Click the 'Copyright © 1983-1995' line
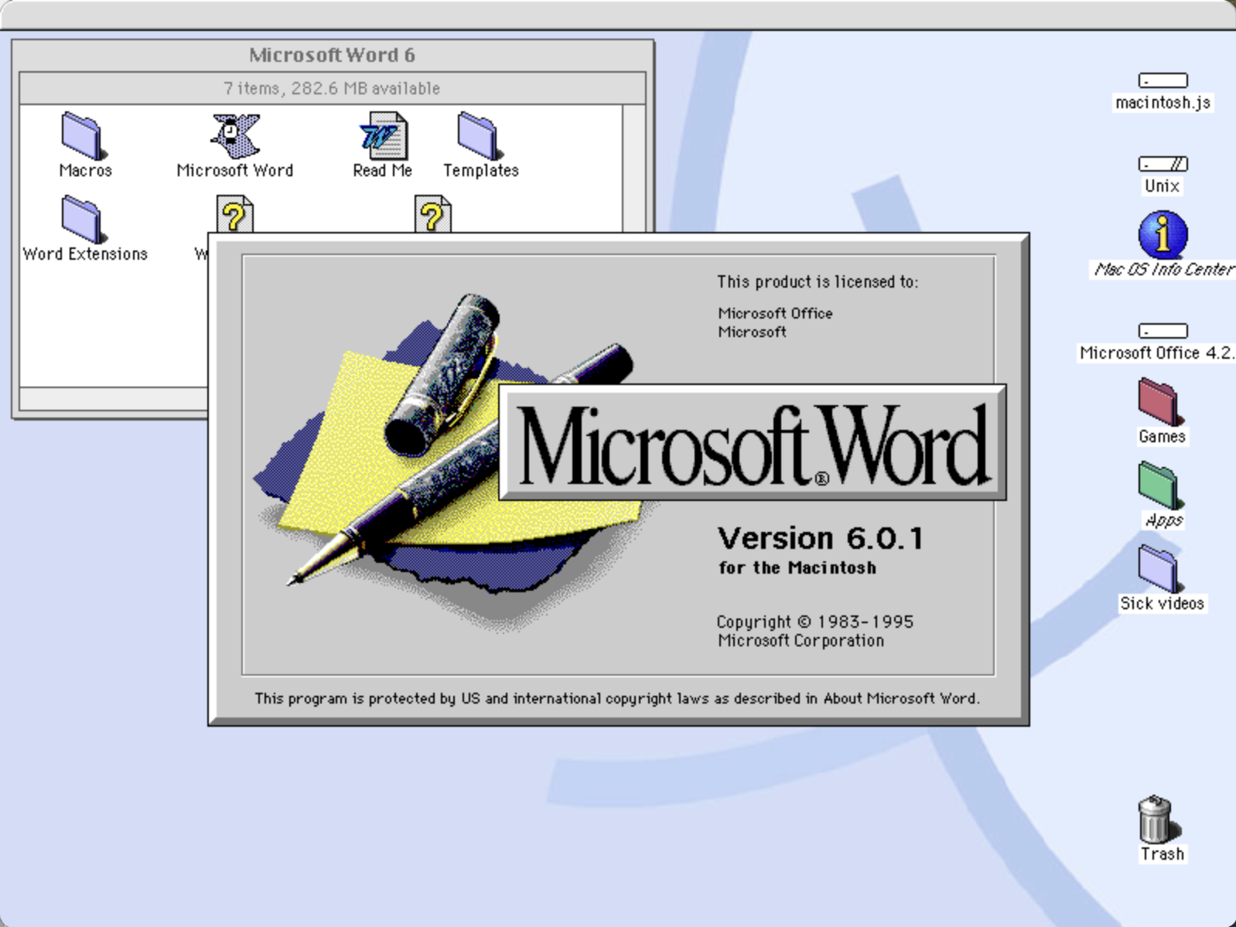Image resolution: width=1236 pixels, height=927 pixels. [x=815, y=622]
